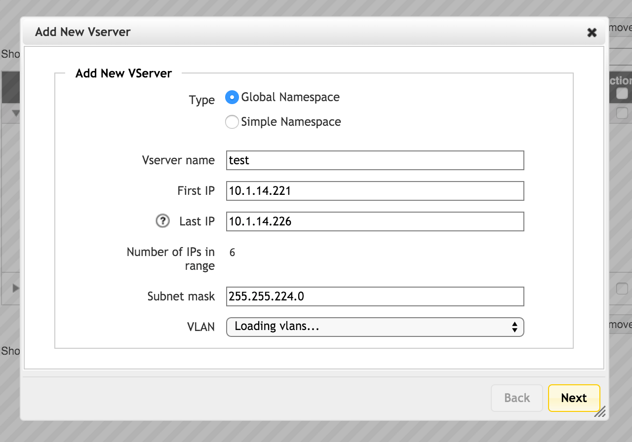
Task: Select the Global Namespace option
Action: (232, 97)
